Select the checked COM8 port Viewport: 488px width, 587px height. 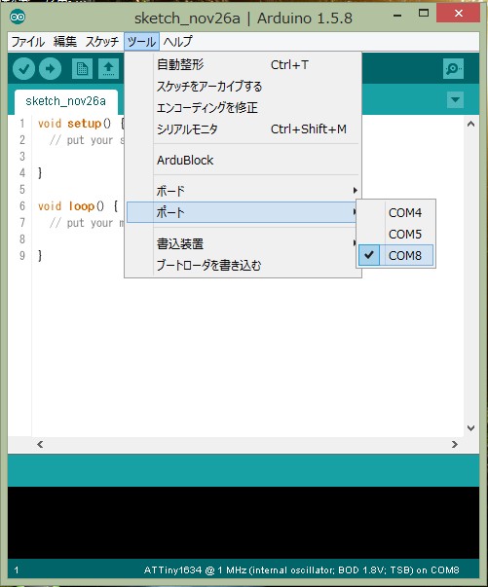[x=395, y=255]
